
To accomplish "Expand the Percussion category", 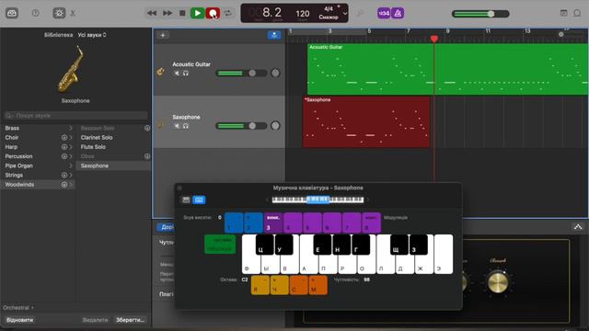I will 71,156.
